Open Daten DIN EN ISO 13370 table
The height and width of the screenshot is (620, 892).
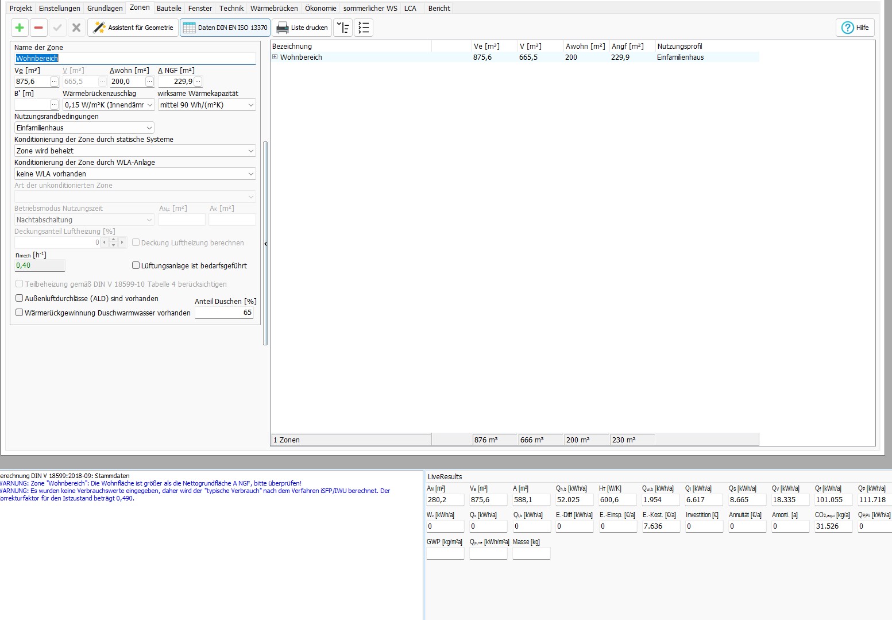click(x=225, y=28)
